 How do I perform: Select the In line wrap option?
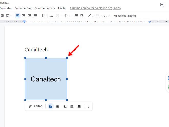click(x=51, y=106)
